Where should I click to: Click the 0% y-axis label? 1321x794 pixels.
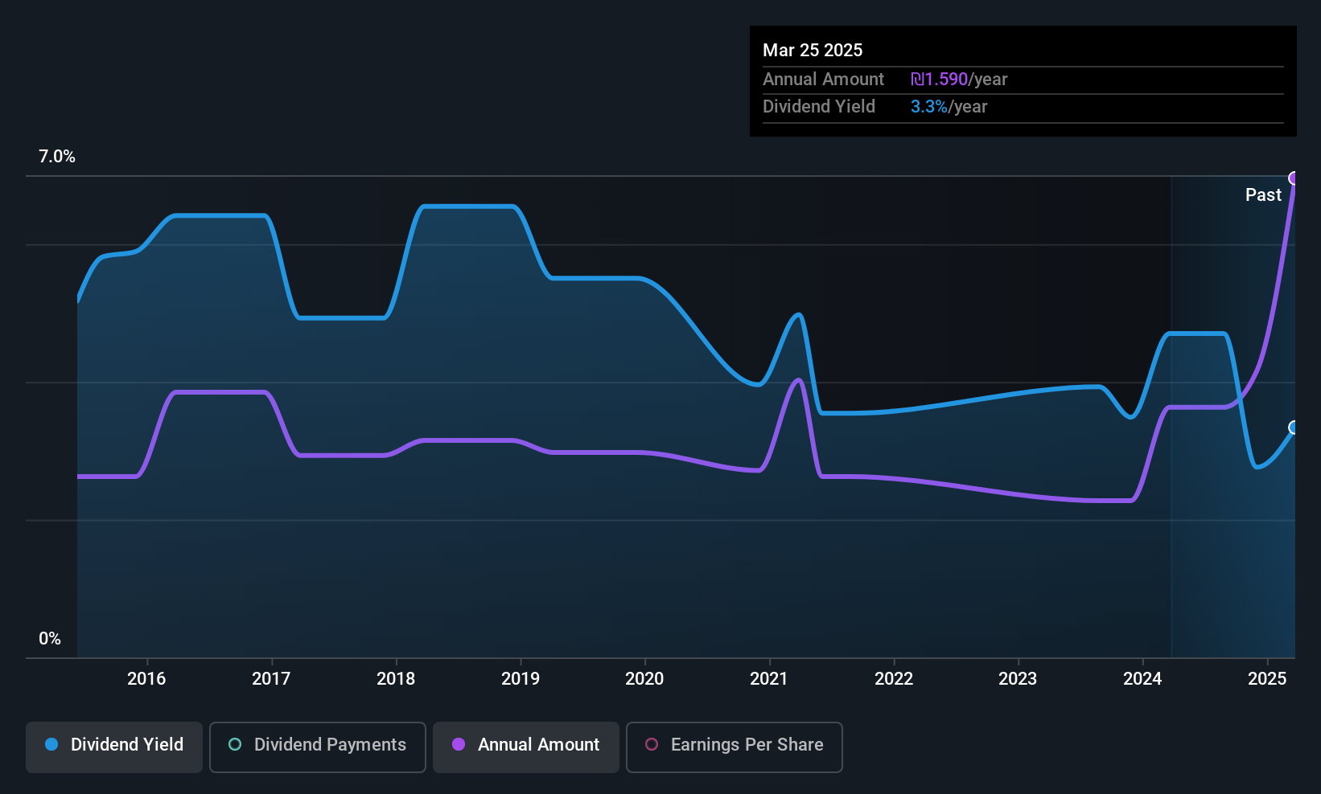click(50, 639)
